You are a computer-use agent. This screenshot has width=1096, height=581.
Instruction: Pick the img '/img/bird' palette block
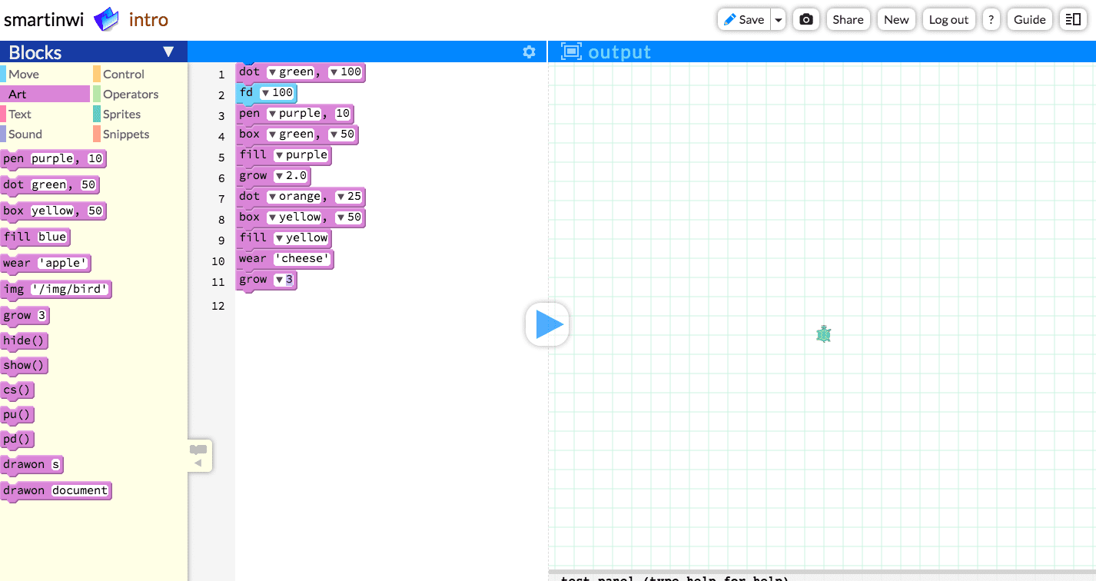coord(56,290)
